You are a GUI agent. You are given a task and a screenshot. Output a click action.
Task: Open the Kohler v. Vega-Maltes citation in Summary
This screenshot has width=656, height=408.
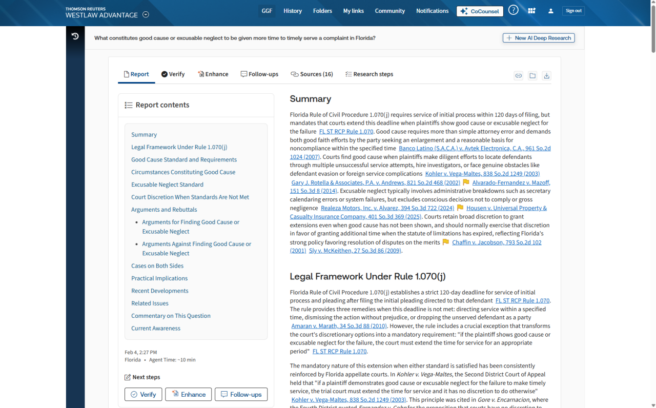[482, 174]
